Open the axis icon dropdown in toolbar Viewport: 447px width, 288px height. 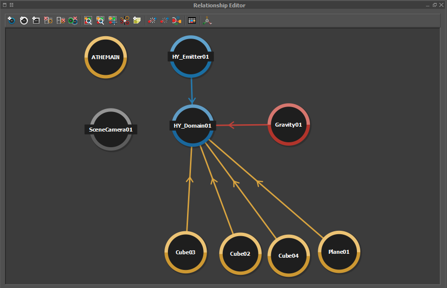point(208,21)
